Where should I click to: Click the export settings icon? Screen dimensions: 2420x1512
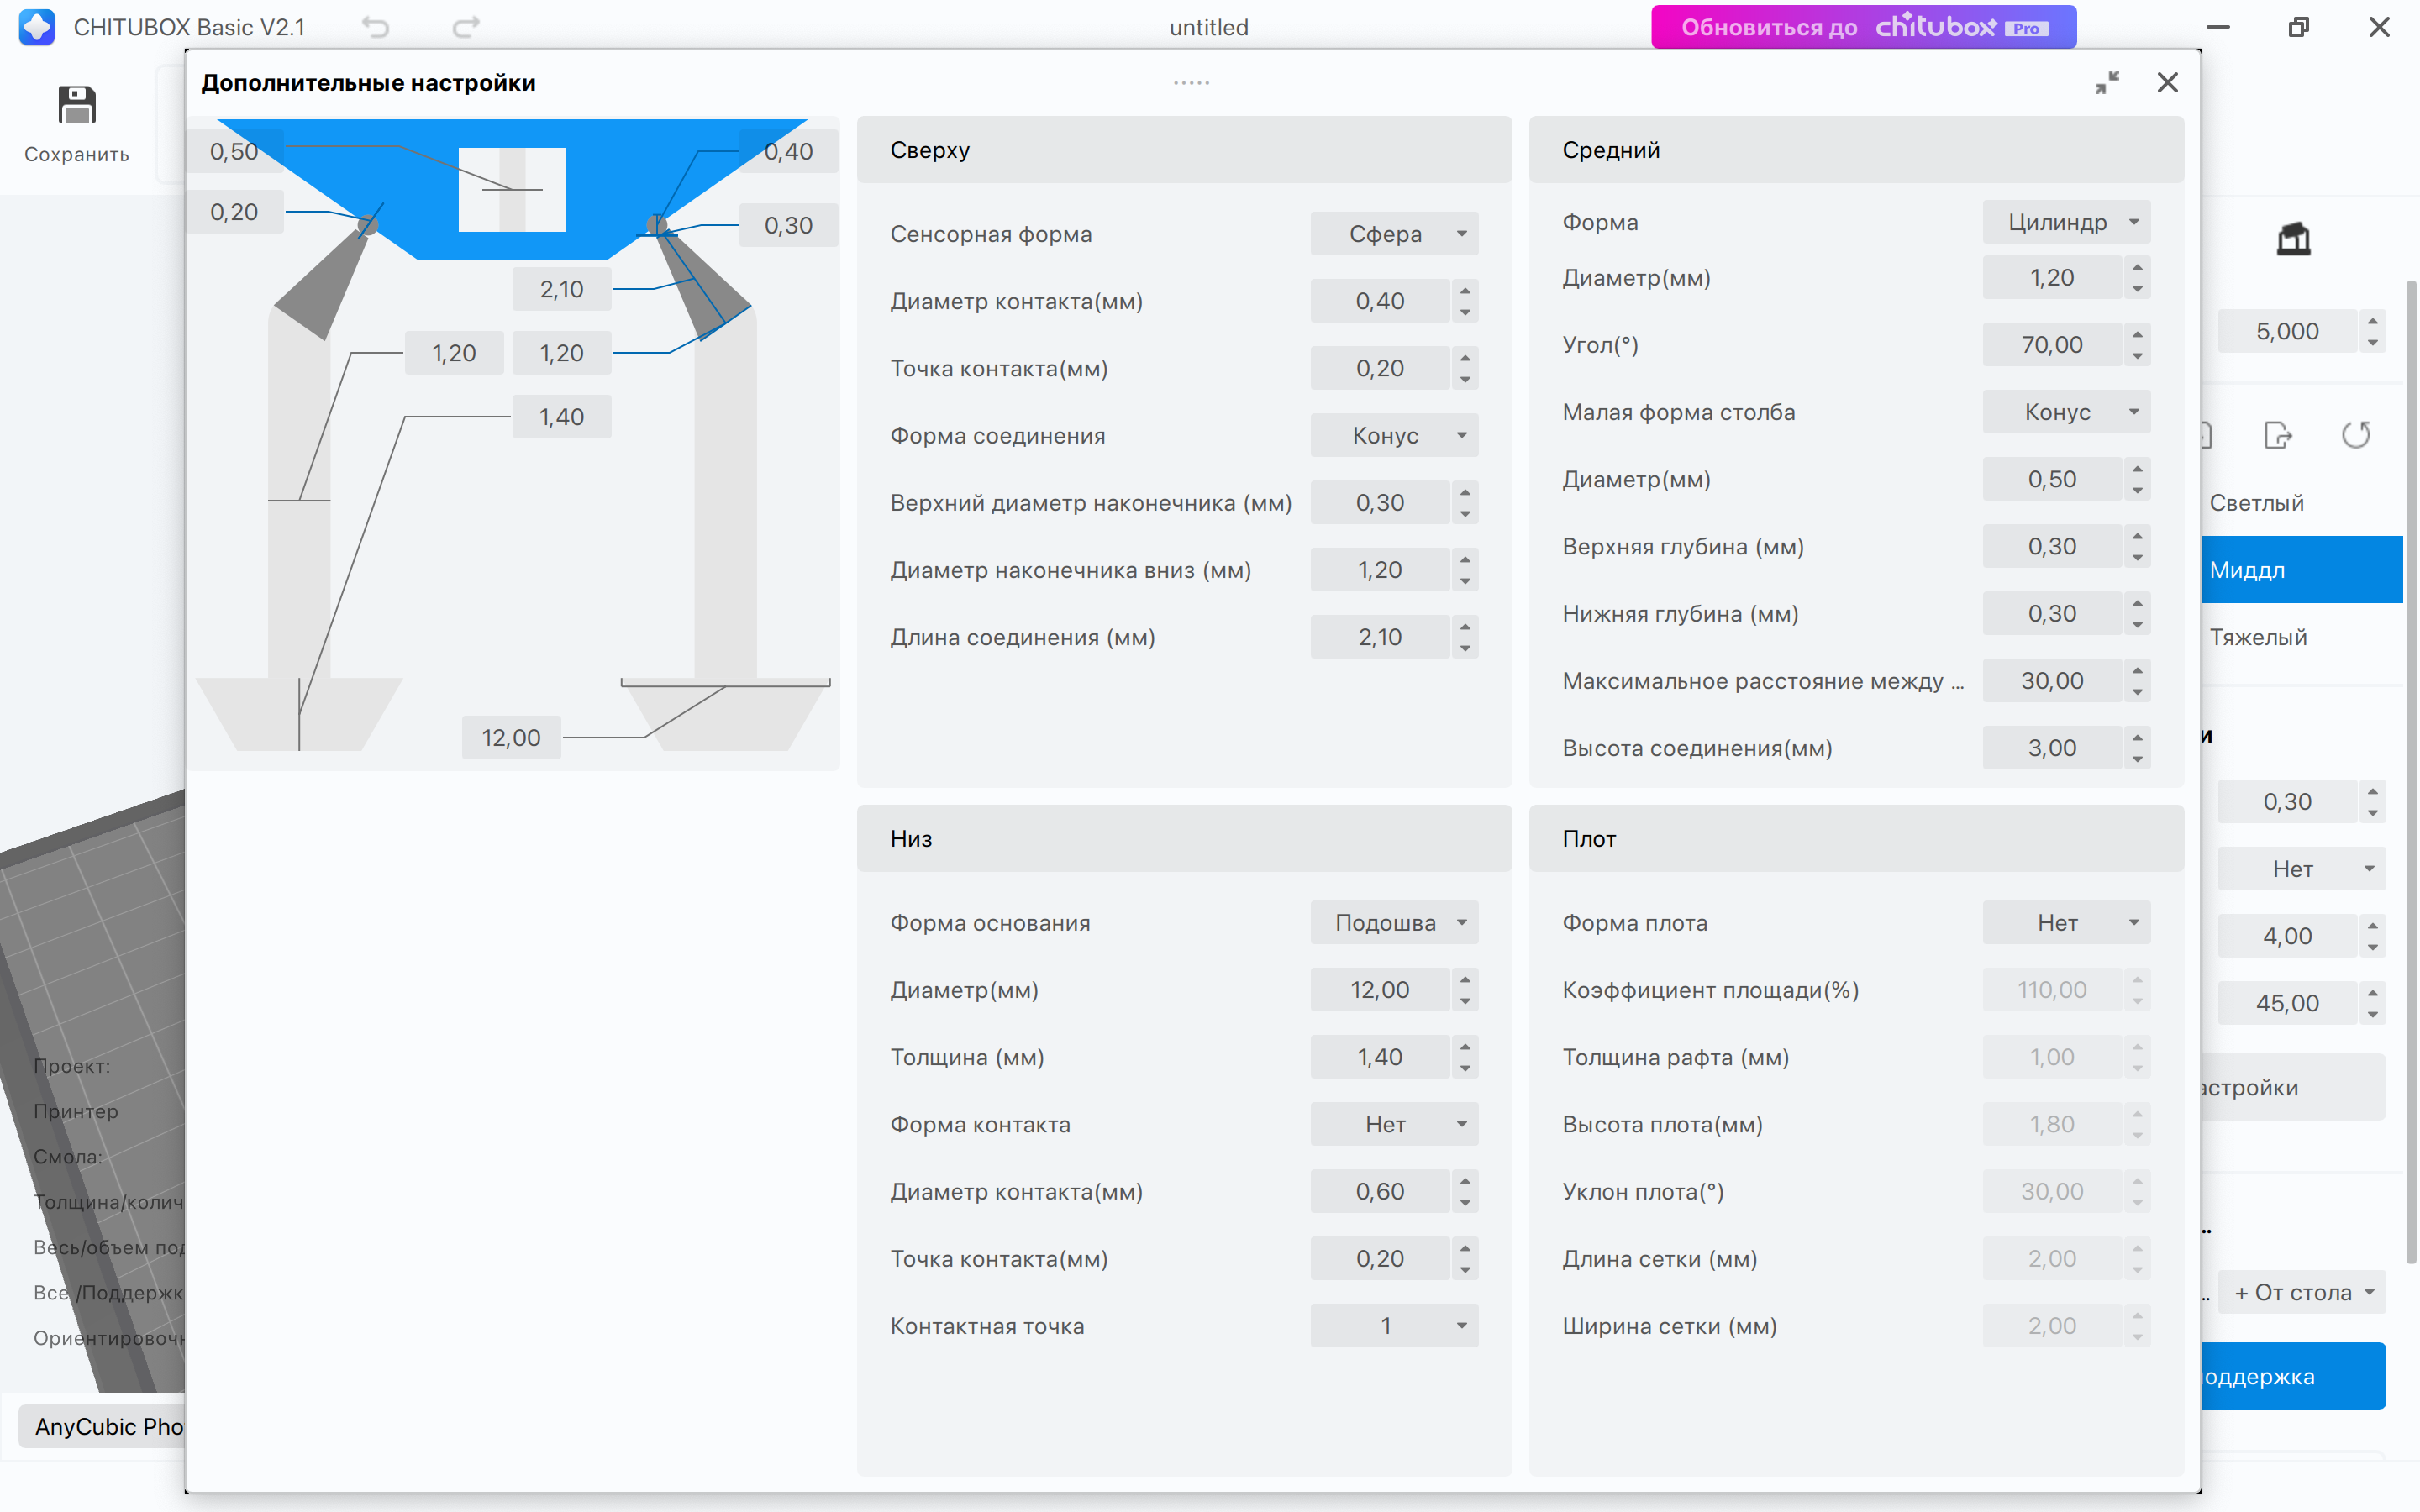coord(2277,435)
